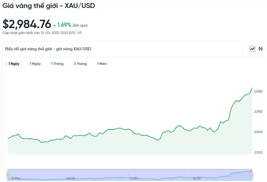Switch to line chart view icon
This screenshot has width=267, height=182.
[252, 49]
